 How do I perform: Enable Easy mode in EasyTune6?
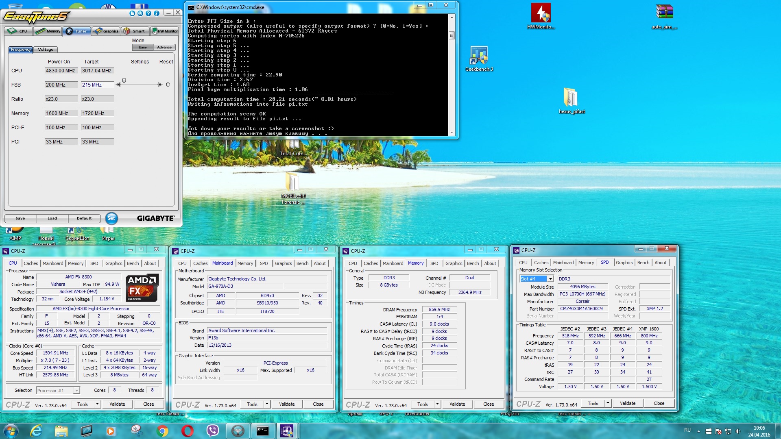click(x=143, y=48)
